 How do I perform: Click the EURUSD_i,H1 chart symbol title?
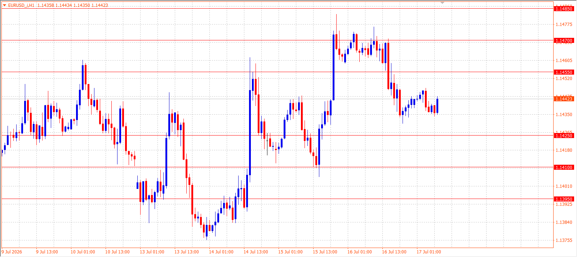(22, 5)
